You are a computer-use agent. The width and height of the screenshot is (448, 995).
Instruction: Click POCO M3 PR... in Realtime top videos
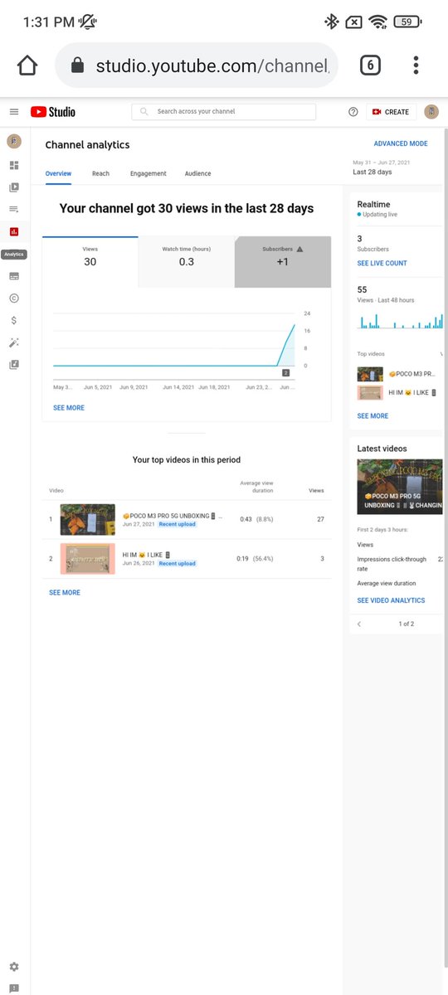(x=411, y=374)
